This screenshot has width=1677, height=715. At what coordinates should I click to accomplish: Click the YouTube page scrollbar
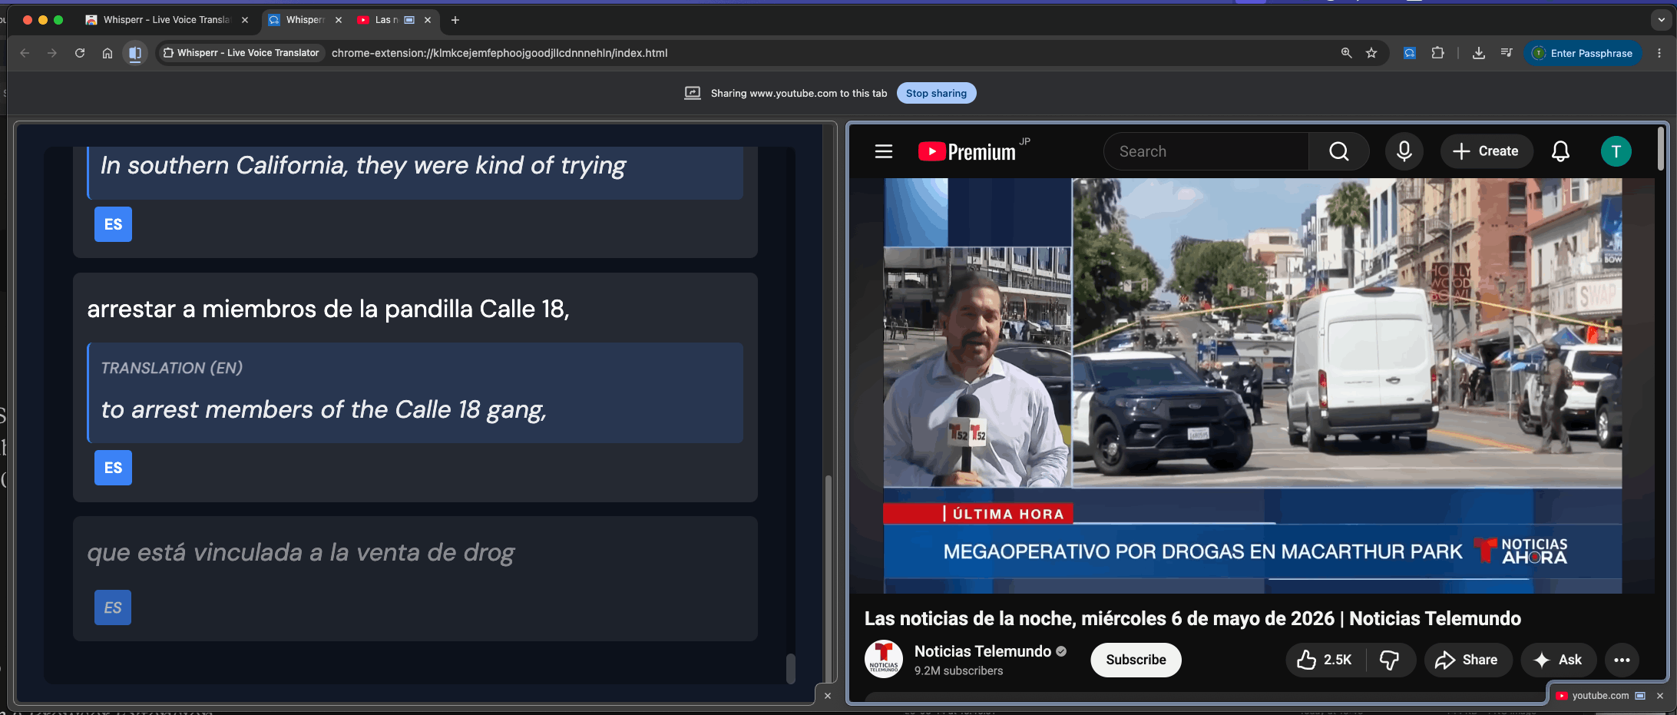coord(1660,148)
